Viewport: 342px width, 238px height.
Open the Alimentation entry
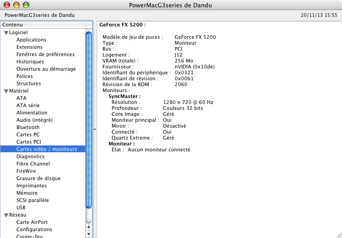click(32, 113)
